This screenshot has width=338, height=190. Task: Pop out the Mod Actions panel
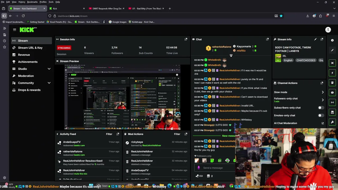coord(186,134)
